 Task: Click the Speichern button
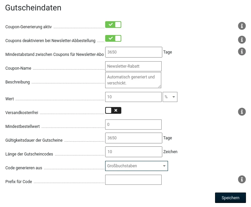tap(231, 198)
